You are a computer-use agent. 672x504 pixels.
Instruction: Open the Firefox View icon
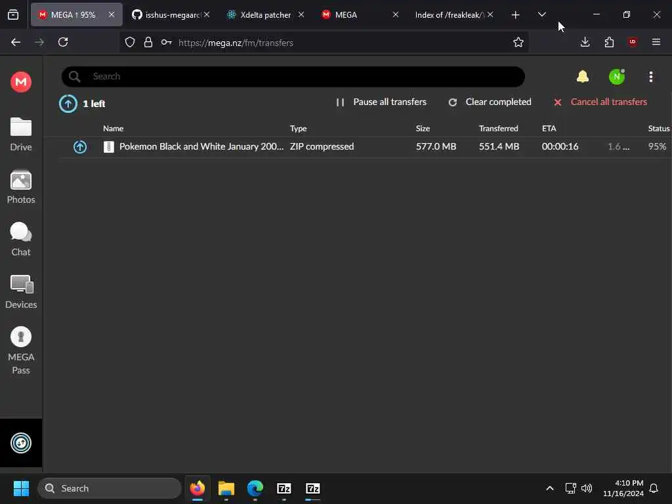click(x=13, y=15)
